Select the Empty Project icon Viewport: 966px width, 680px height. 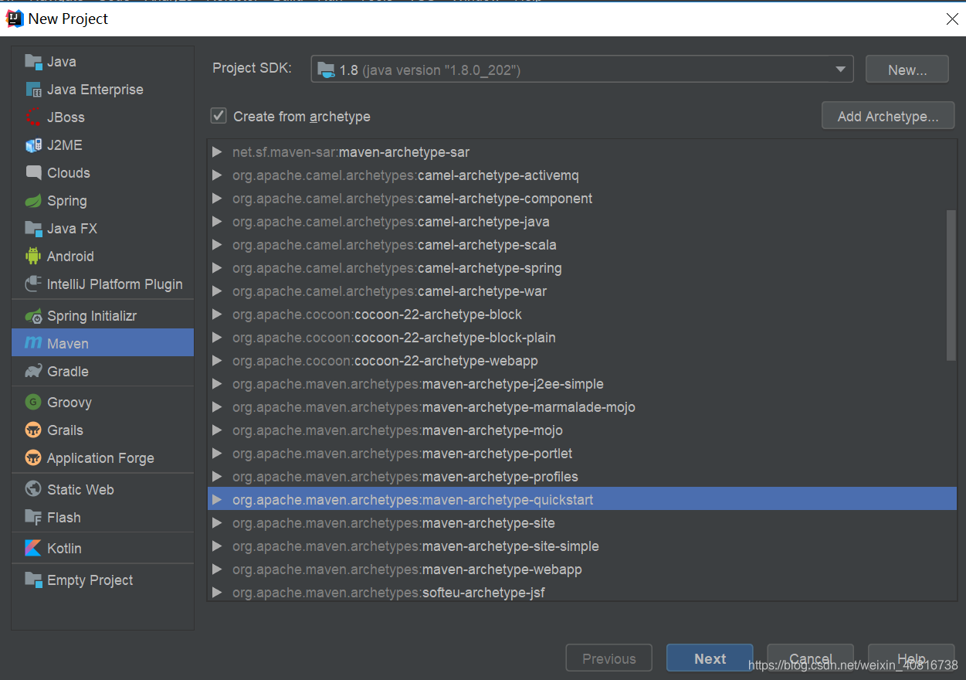tap(33, 580)
